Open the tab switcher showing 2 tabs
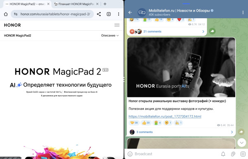 point(109,14)
